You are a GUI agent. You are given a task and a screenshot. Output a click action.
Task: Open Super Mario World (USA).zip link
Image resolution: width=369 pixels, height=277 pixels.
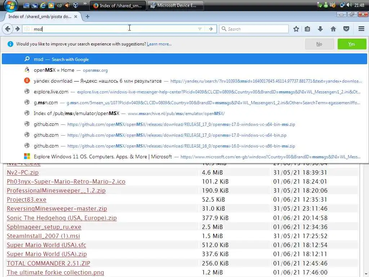pos(46,254)
